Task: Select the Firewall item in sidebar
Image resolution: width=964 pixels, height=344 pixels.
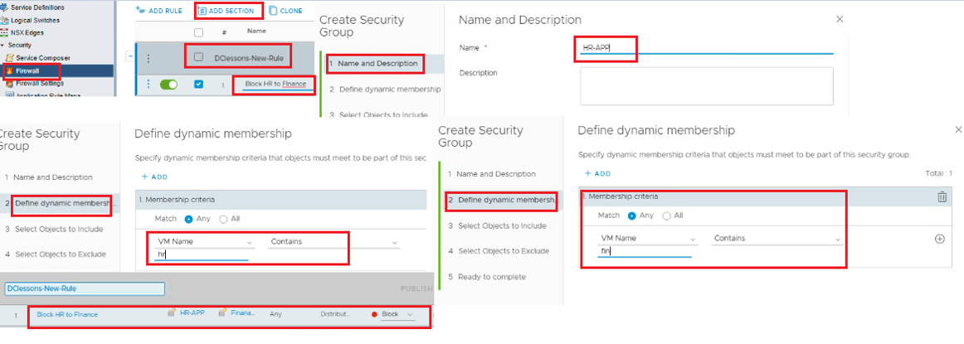Action: pyautogui.click(x=27, y=70)
